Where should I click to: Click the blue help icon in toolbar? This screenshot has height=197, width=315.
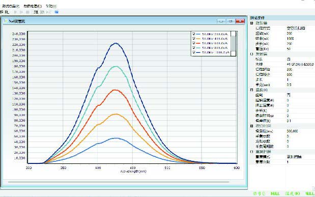pyautogui.click(x=56, y=12)
